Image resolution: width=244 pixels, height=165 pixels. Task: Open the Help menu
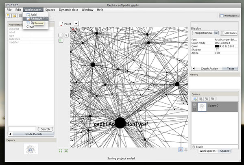tap(100, 10)
